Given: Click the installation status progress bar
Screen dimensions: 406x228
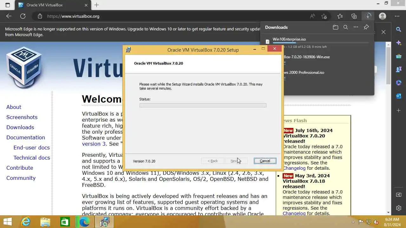Looking at the screenshot, I should click(203, 105).
